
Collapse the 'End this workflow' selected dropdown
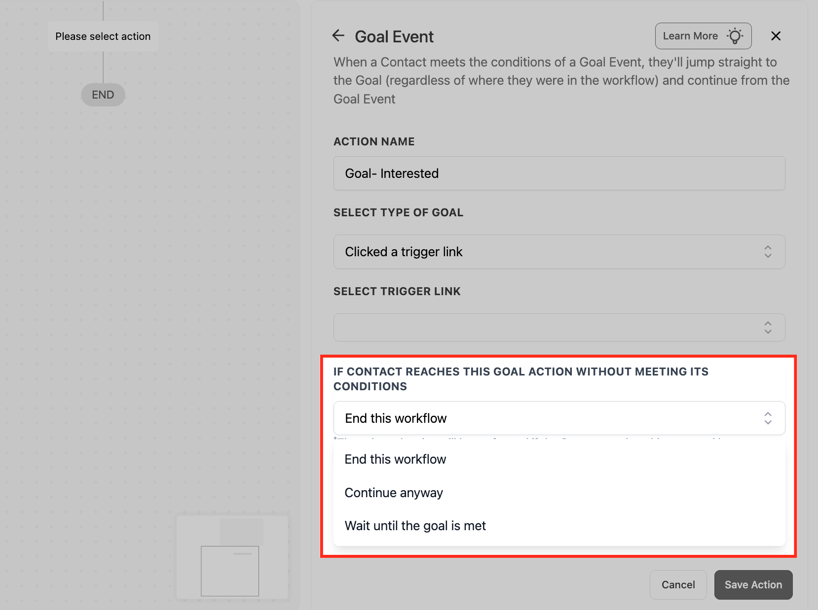point(559,418)
